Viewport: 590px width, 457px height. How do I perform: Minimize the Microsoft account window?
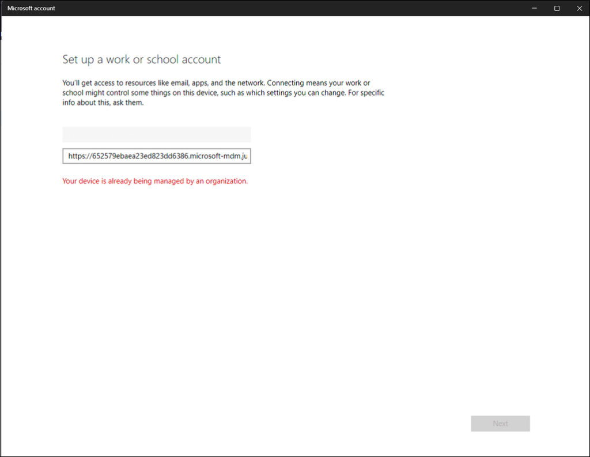click(x=534, y=8)
